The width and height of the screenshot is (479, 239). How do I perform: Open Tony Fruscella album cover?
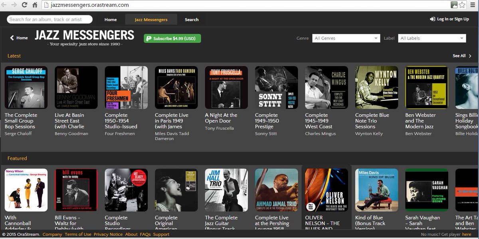pos(226,88)
